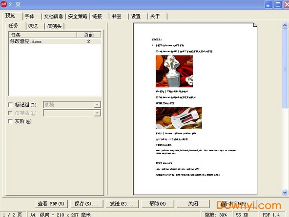Minimize the window
The height and width of the screenshot is (217, 289).
click(268, 4)
